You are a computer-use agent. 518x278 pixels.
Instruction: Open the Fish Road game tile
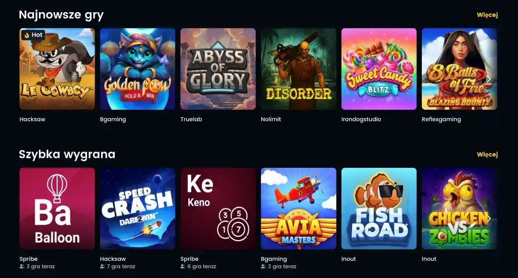379,209
